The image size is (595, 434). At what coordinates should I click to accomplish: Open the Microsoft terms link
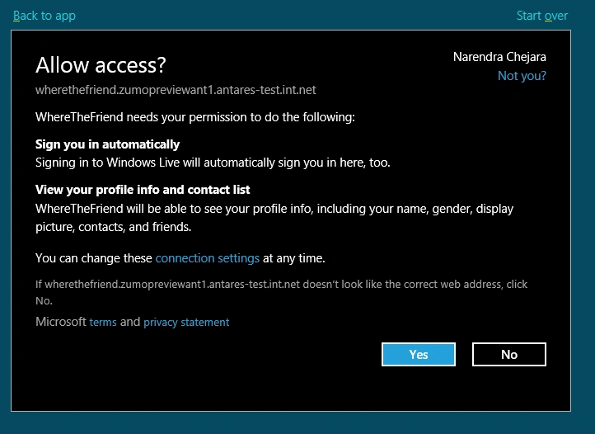click(103, 322)
